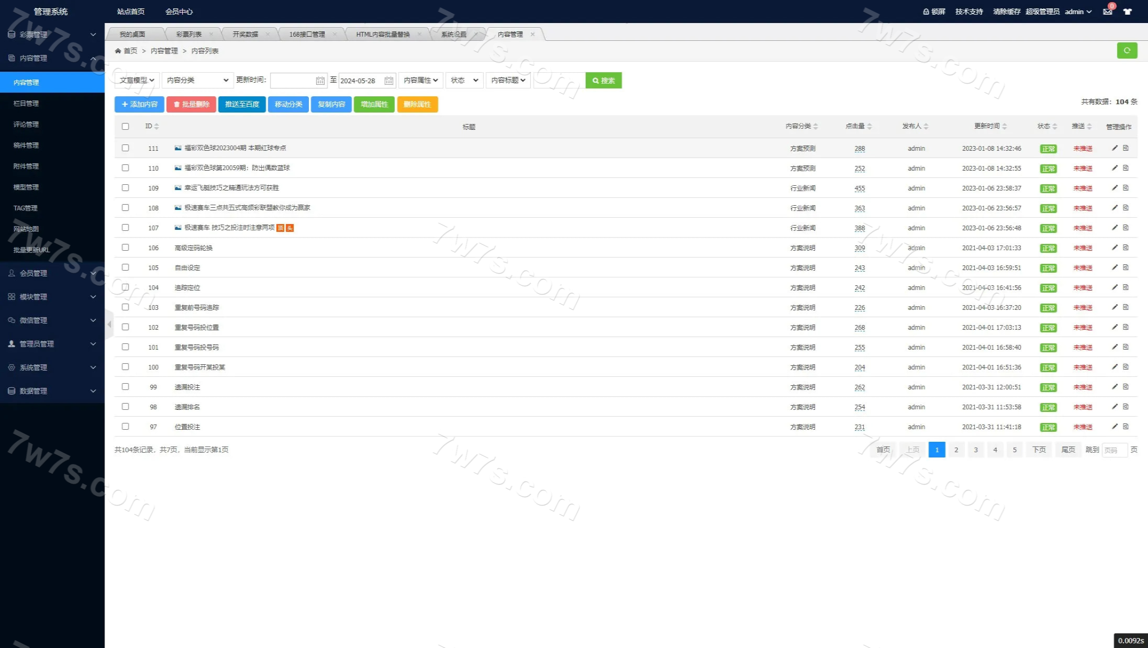Click the 页码 jump-to-page input field
Viewport: 1148px width, 648px height.
tap(1113, 450)
